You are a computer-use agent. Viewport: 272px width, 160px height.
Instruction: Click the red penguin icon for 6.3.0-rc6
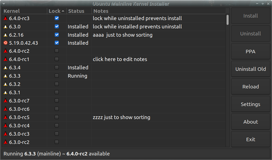pyautogui.click(x=6, y=109)
